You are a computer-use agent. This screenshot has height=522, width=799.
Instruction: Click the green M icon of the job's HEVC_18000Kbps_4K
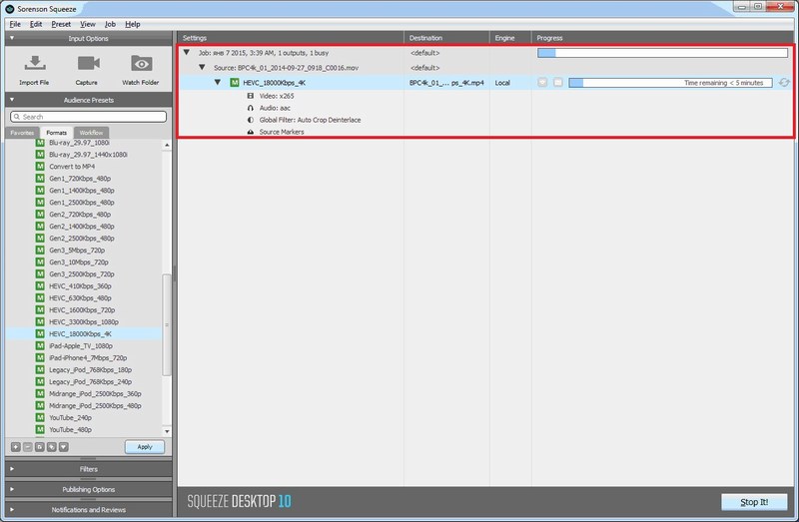235,83
